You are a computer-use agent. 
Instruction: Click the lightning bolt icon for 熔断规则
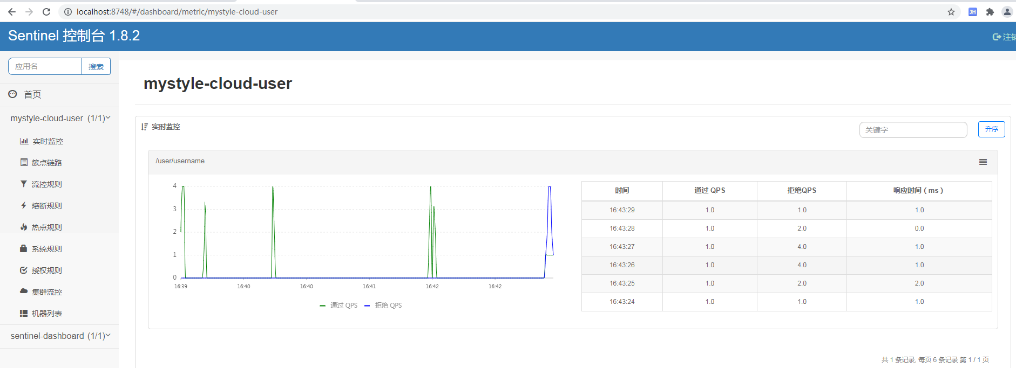[24, 205]
